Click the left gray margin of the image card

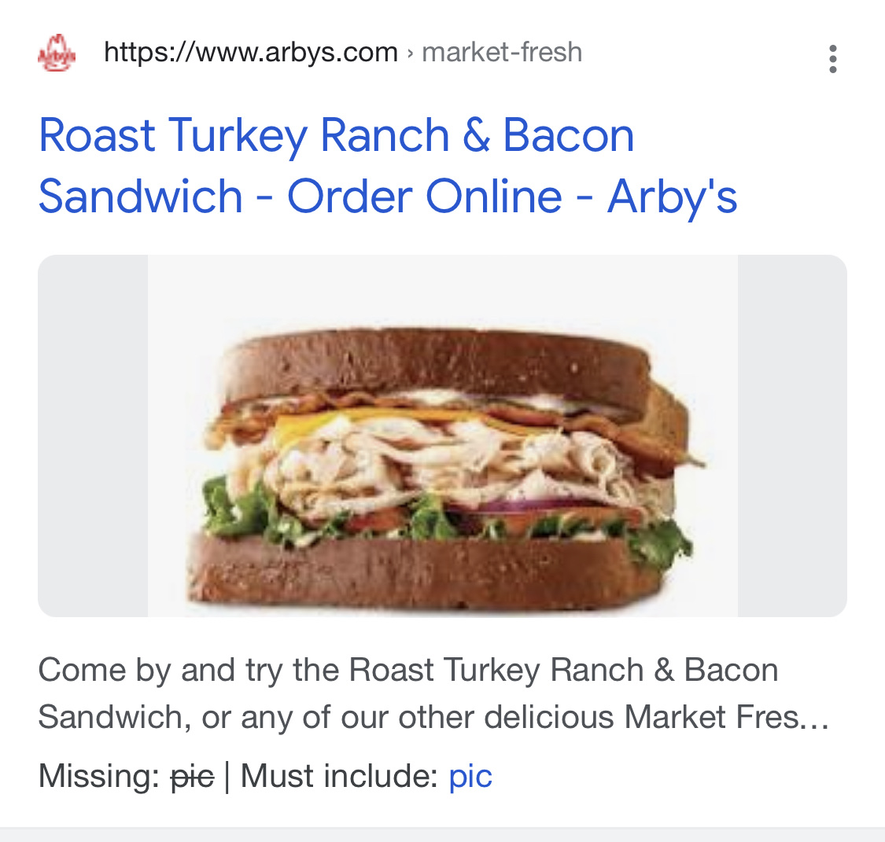pos(92,436)
